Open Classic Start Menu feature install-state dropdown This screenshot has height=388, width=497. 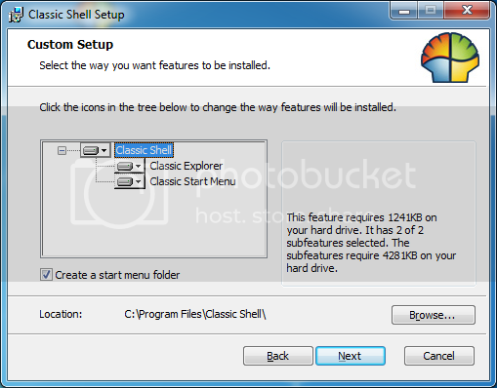129,181
